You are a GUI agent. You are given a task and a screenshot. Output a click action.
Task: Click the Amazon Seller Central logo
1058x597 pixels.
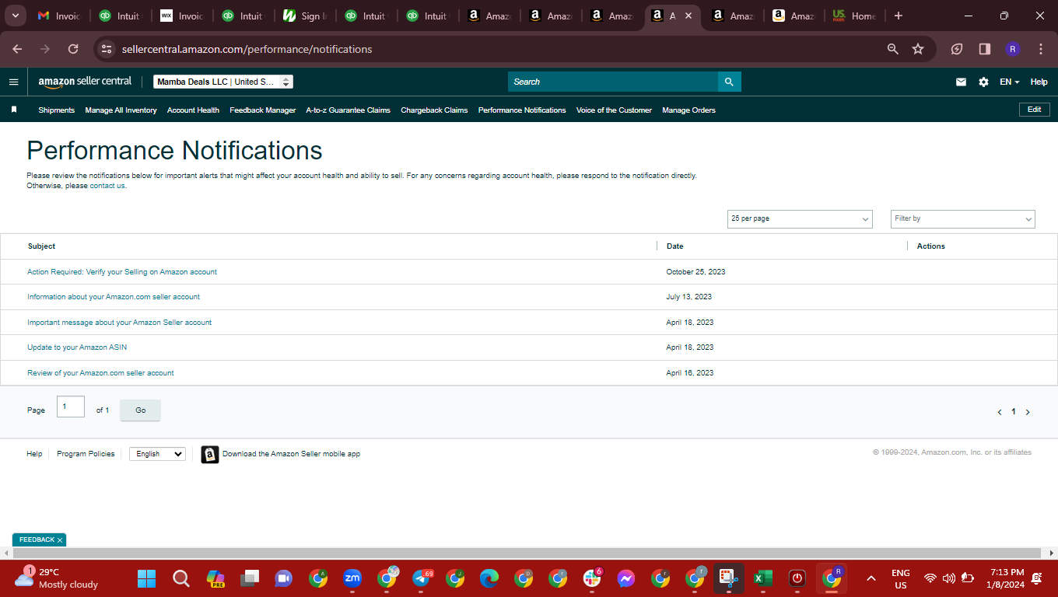(x=85, y=82)
